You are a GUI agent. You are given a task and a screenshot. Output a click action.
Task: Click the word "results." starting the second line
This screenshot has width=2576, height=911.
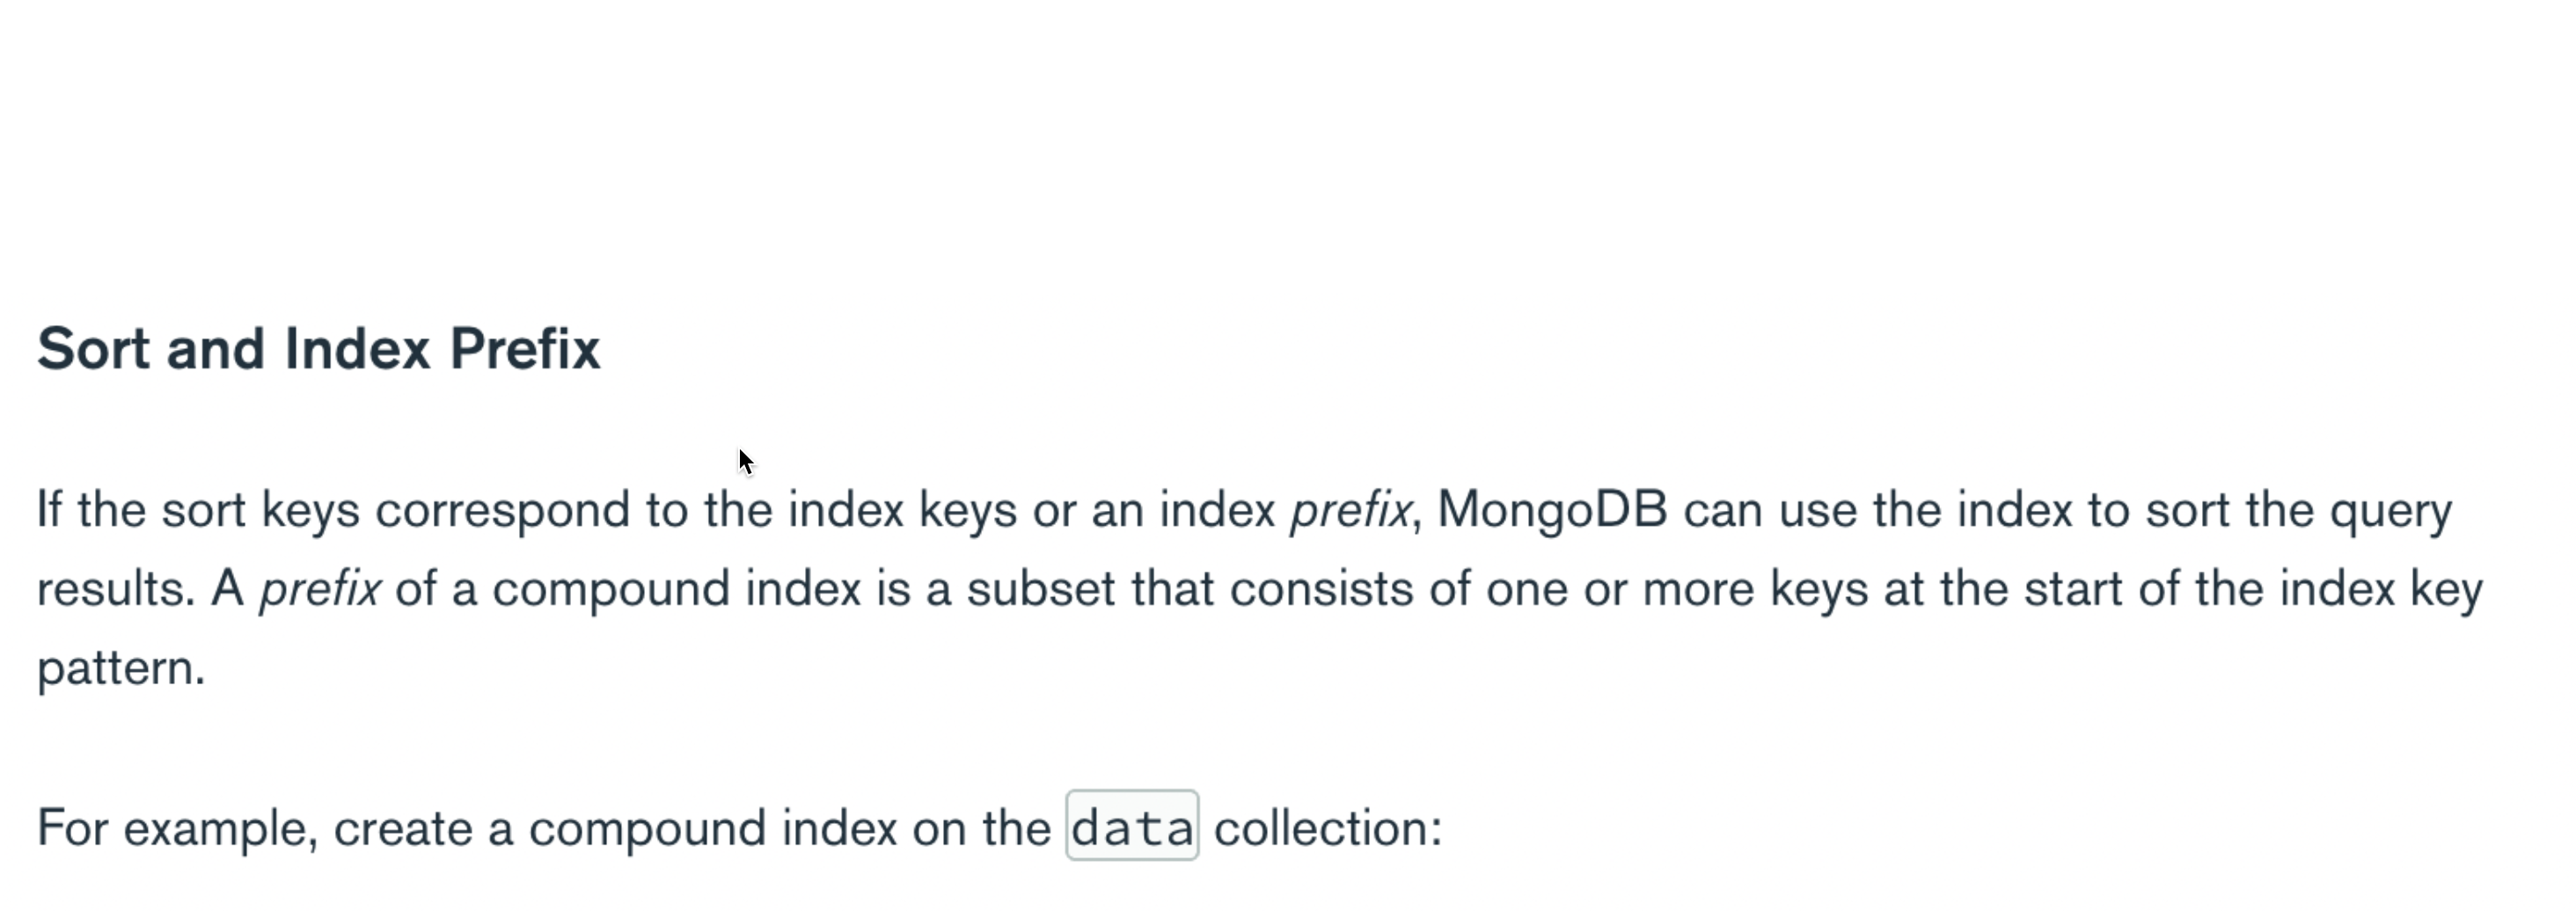[x=116, y=588]
